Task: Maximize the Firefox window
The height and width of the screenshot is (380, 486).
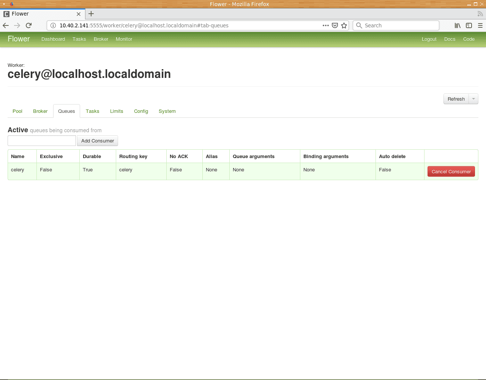Action: click(475, 4)
